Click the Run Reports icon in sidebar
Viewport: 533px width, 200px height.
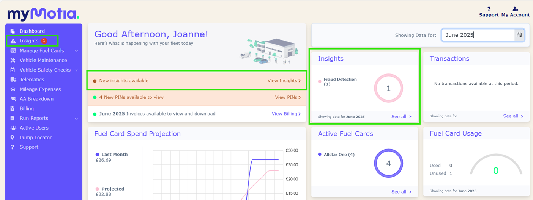click(13, 118)
